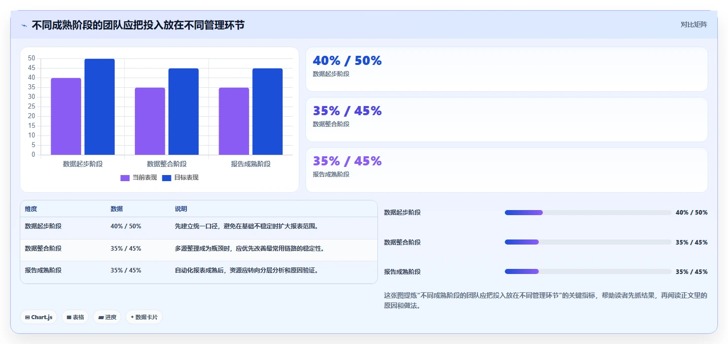
Task: Click the 数据整合阶段 label beside its progress bar
Action: click(402, 243)
